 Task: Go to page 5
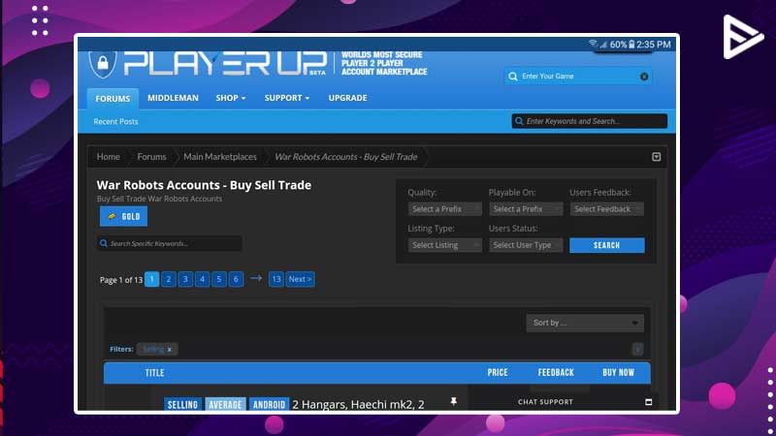click(219, 279)
